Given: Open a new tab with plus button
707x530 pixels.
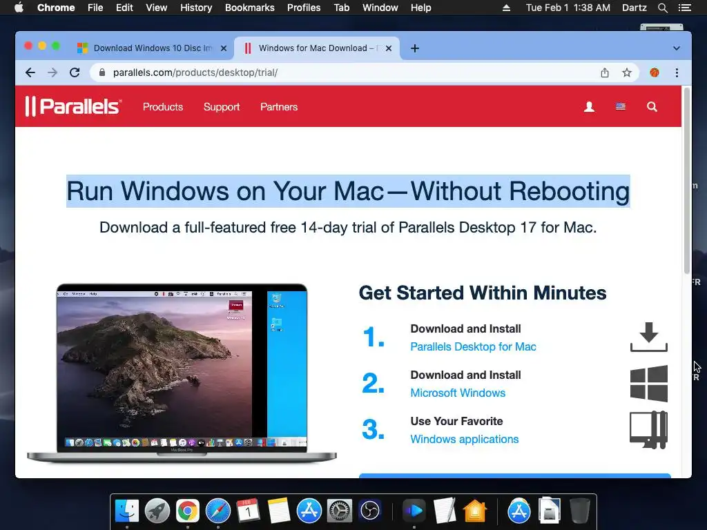Looking at the screenshot, I should pos(415,48).
